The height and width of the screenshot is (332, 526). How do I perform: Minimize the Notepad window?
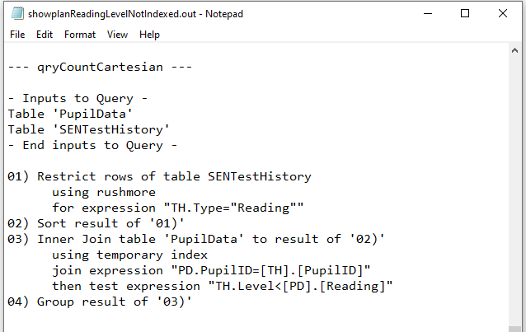point(428,14)
